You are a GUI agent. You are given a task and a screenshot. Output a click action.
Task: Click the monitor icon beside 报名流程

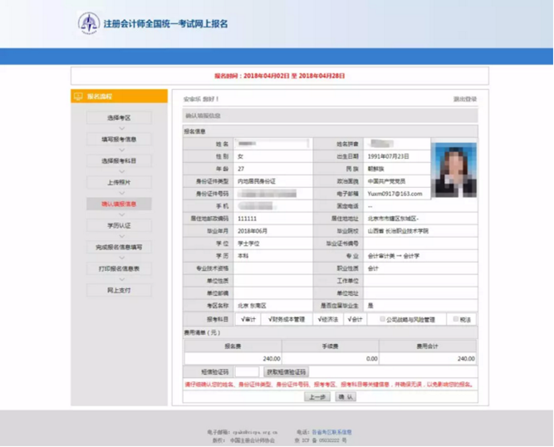(x=79, y=96)
